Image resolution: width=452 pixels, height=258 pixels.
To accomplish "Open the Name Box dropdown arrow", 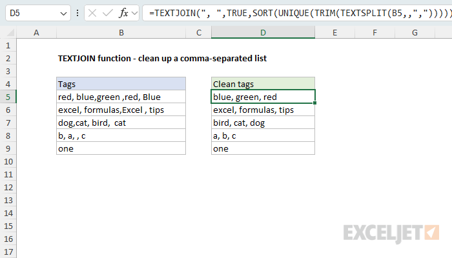I will coord(63,14).
